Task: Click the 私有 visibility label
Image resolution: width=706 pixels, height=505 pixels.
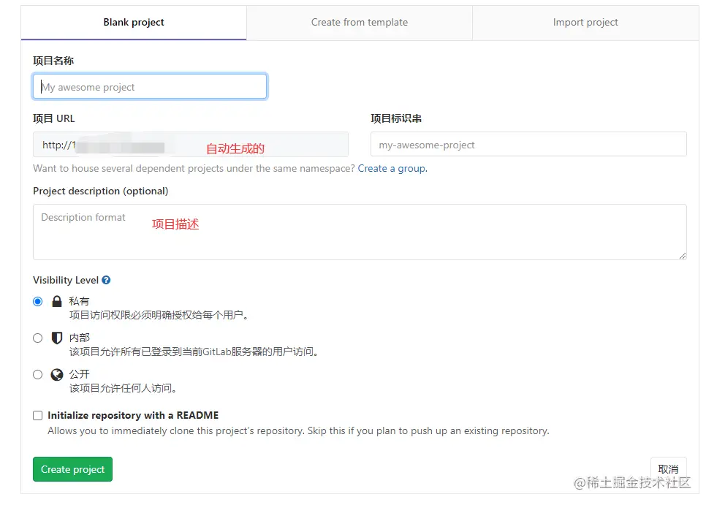Action: click(x=79, y=301)
